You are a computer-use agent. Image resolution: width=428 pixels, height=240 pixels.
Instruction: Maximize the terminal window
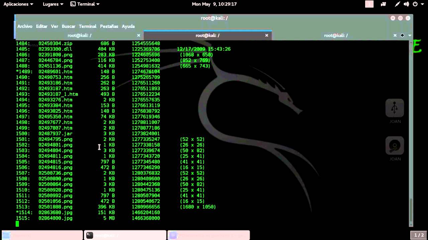pos(400,18)
